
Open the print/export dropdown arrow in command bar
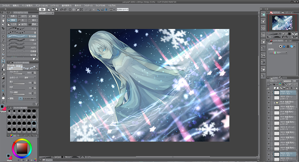114,10
